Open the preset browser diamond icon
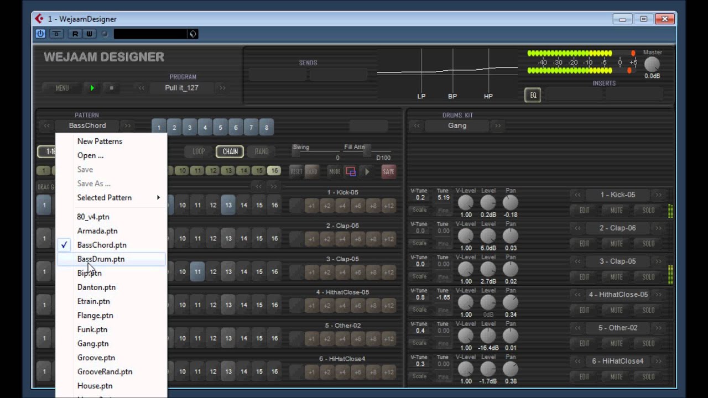Viewport: 708px width, 398px height. point(192,34)
